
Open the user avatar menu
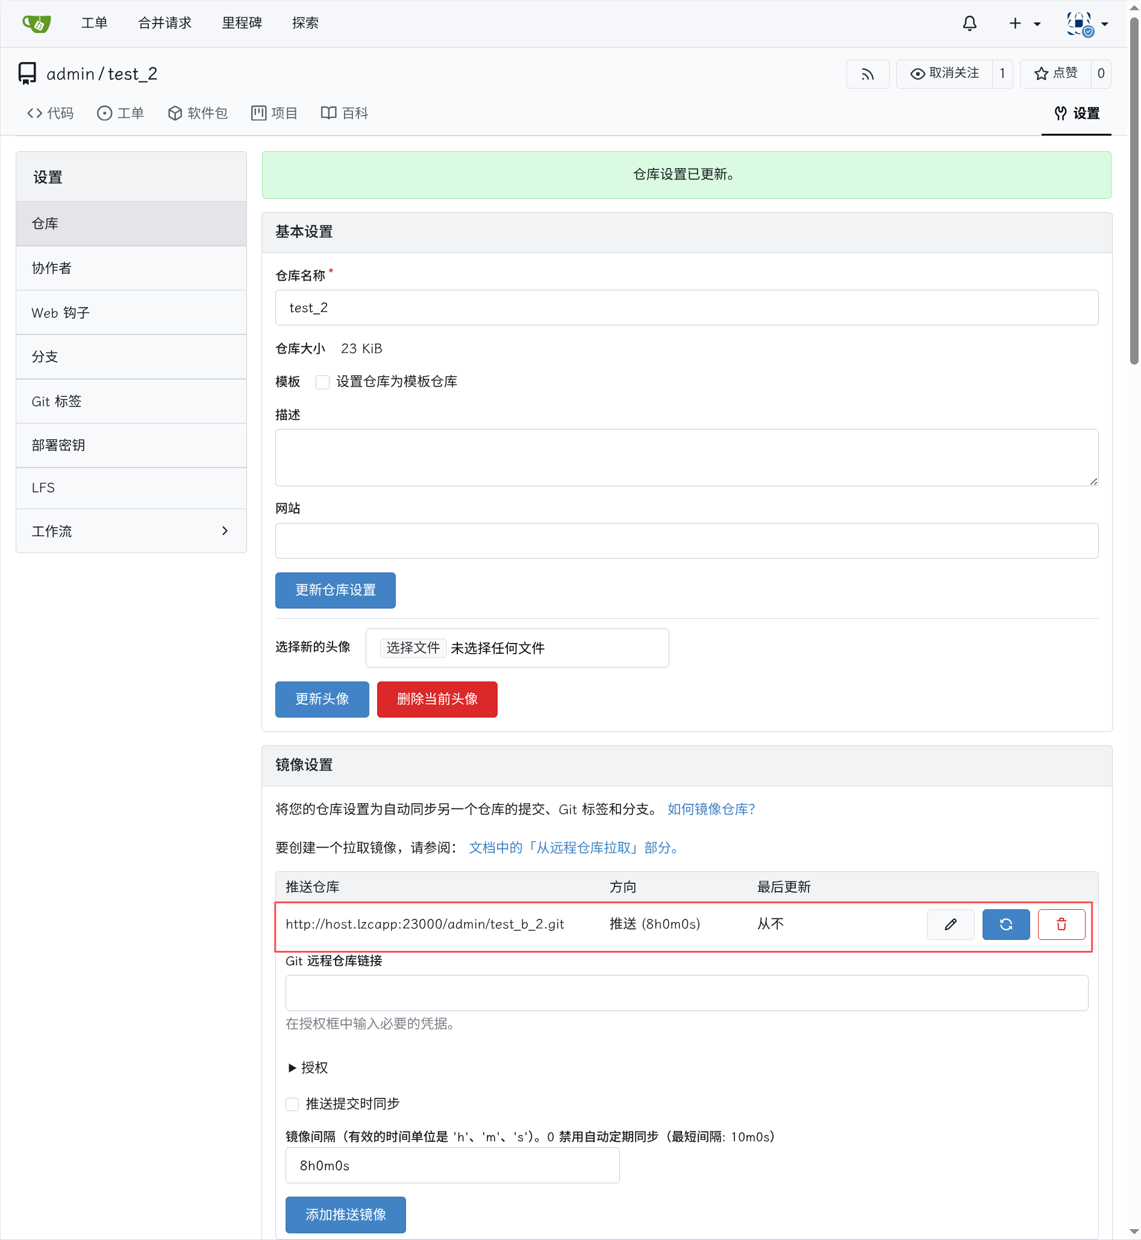pyautogui.click(x=1088, y=24)
